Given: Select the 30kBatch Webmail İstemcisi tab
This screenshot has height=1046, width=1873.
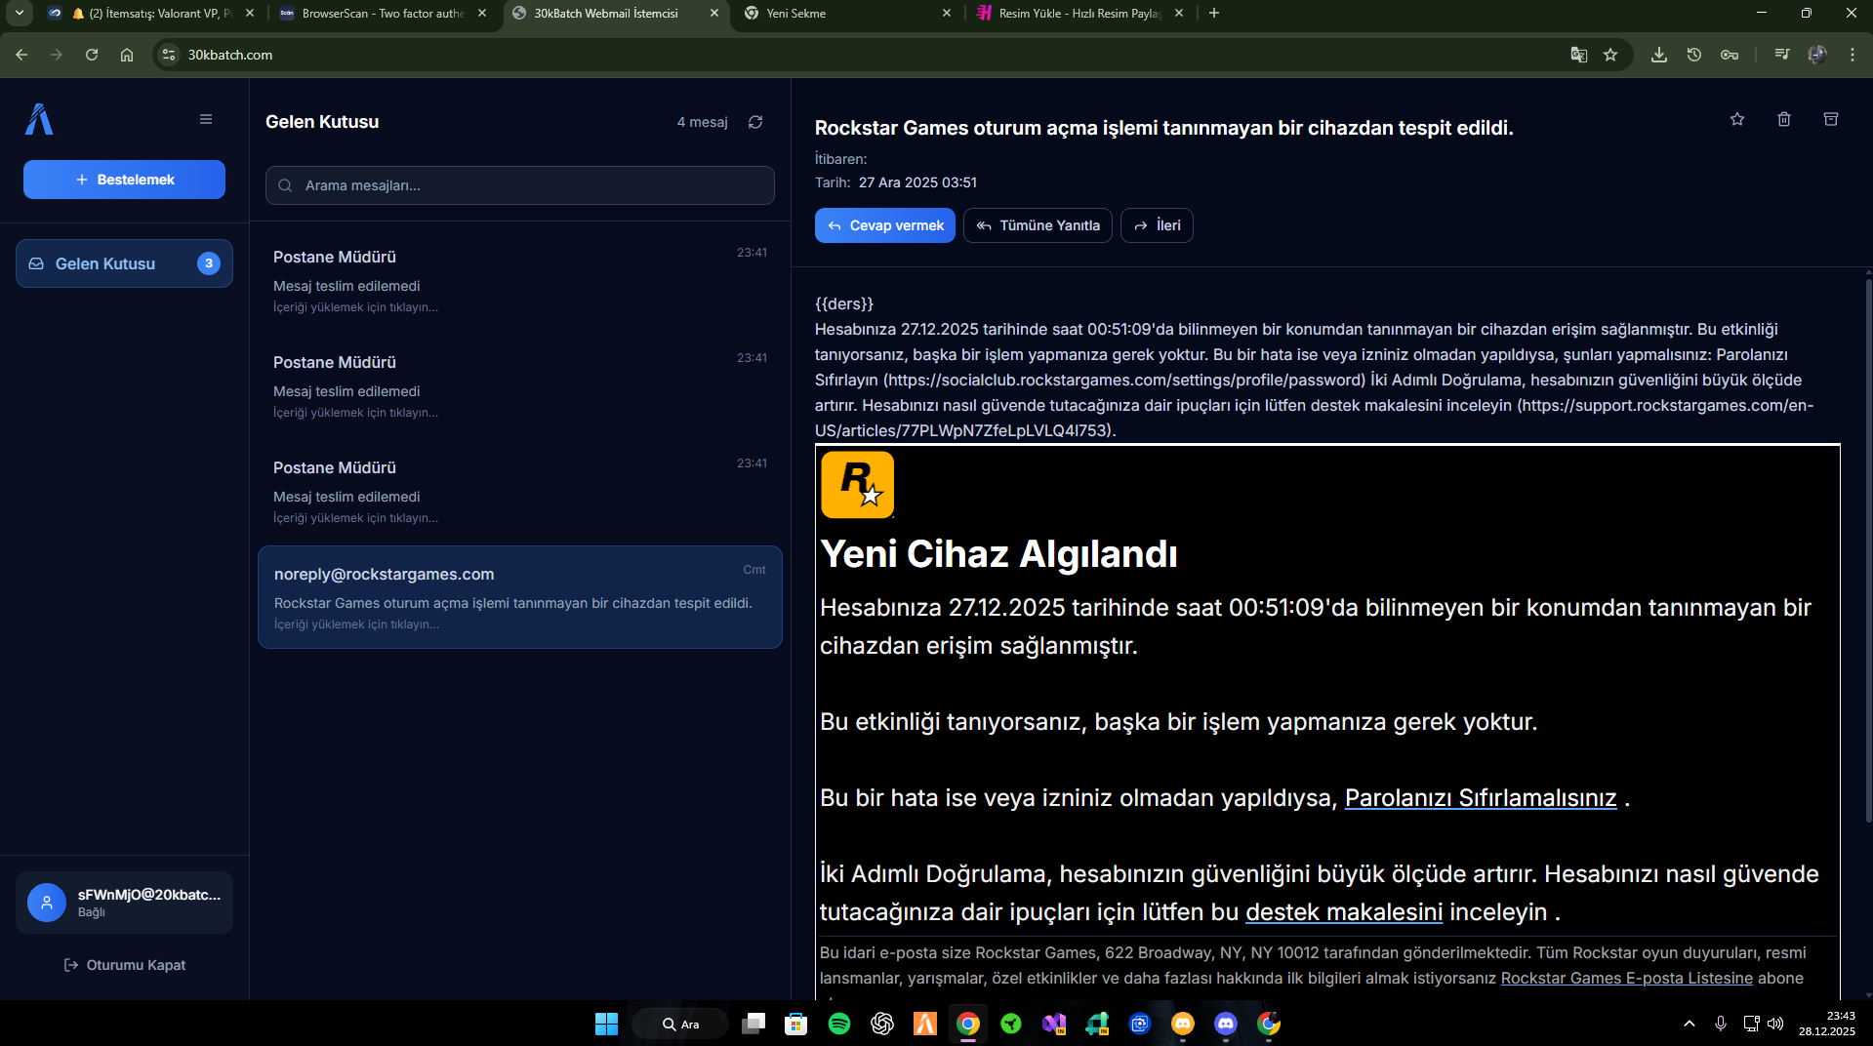Looking at the screenshot, I should pyautogui.click(x=615, y=14).
